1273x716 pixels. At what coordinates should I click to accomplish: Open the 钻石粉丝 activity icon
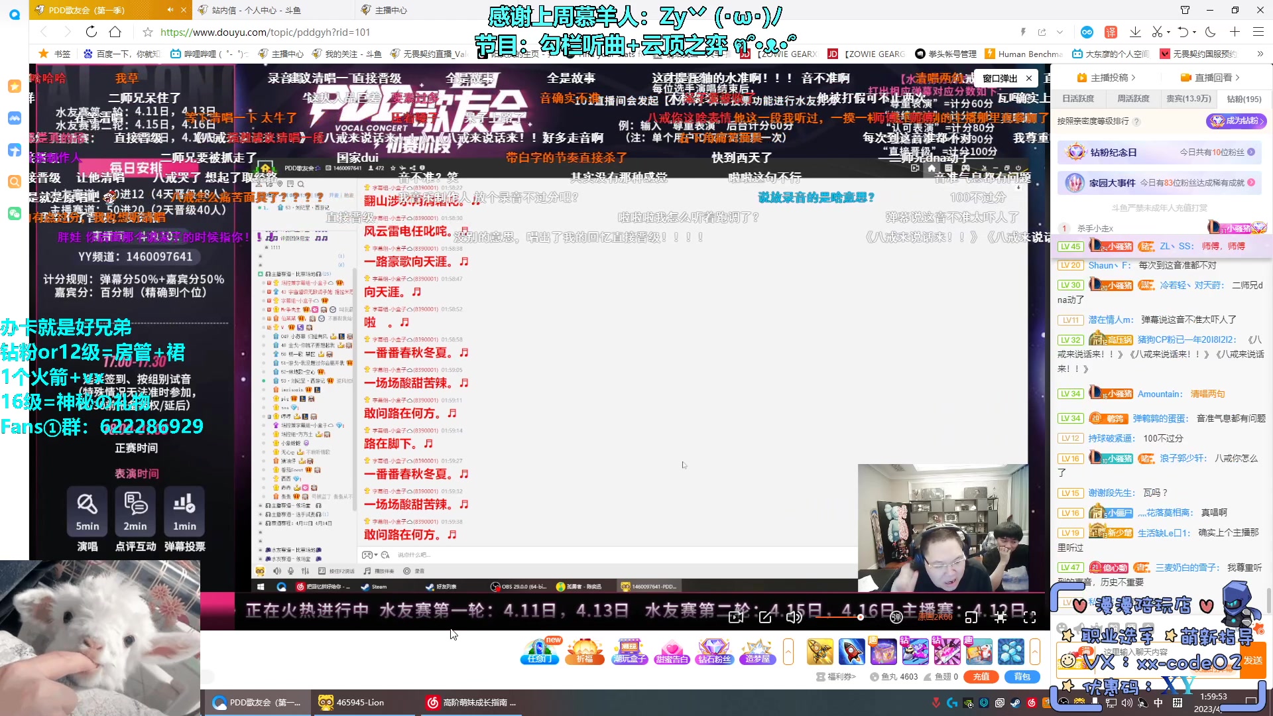coord(714,650)
